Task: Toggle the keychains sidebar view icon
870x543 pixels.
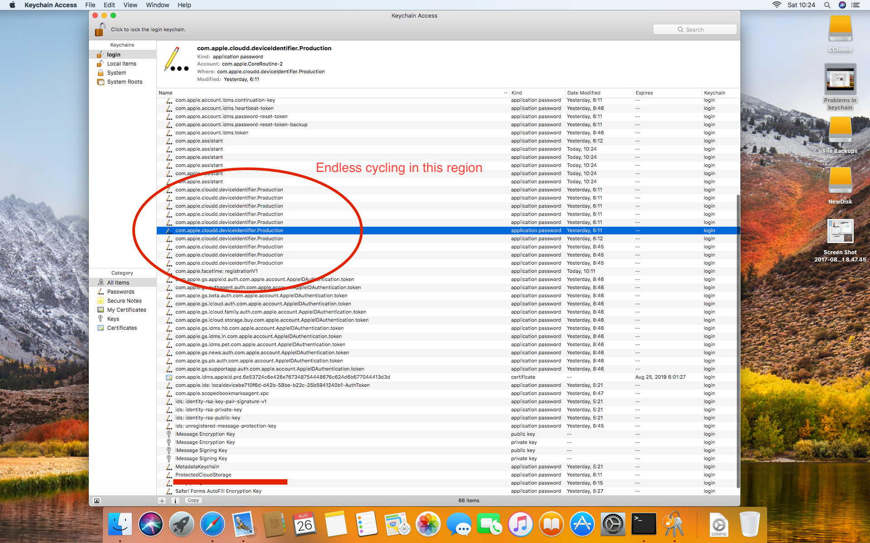Action: pyautogui.click(x=97, y=500)
